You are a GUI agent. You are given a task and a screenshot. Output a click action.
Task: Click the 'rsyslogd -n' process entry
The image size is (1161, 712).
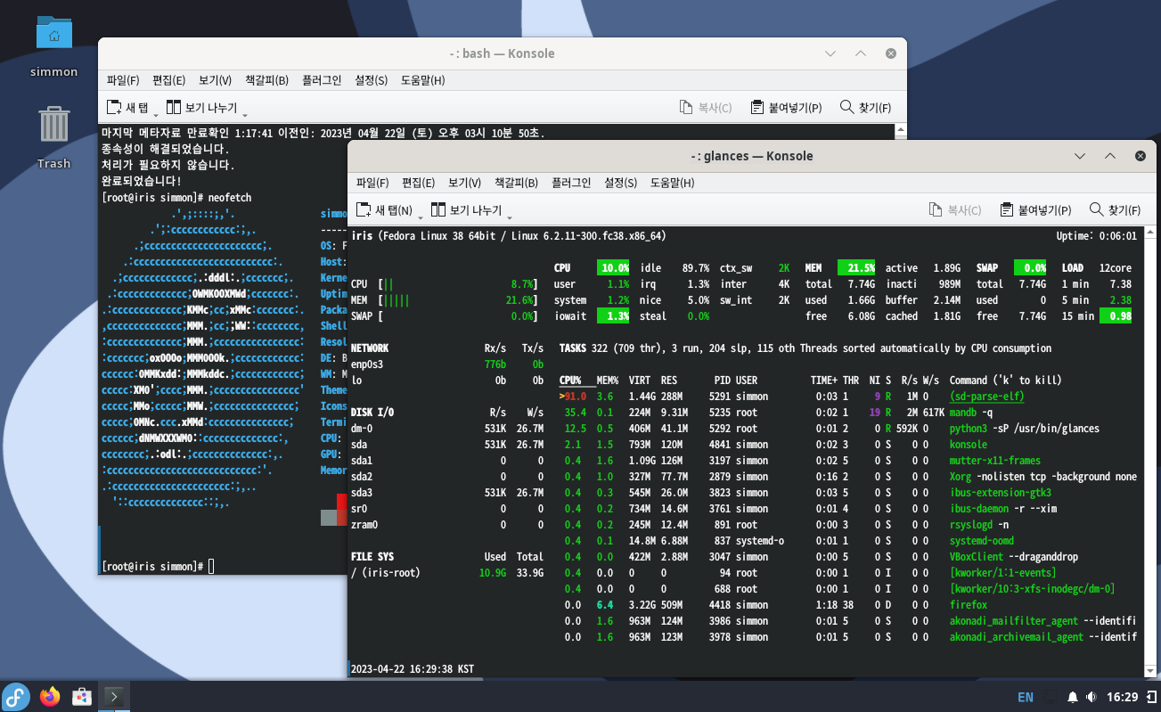point(979,525)
